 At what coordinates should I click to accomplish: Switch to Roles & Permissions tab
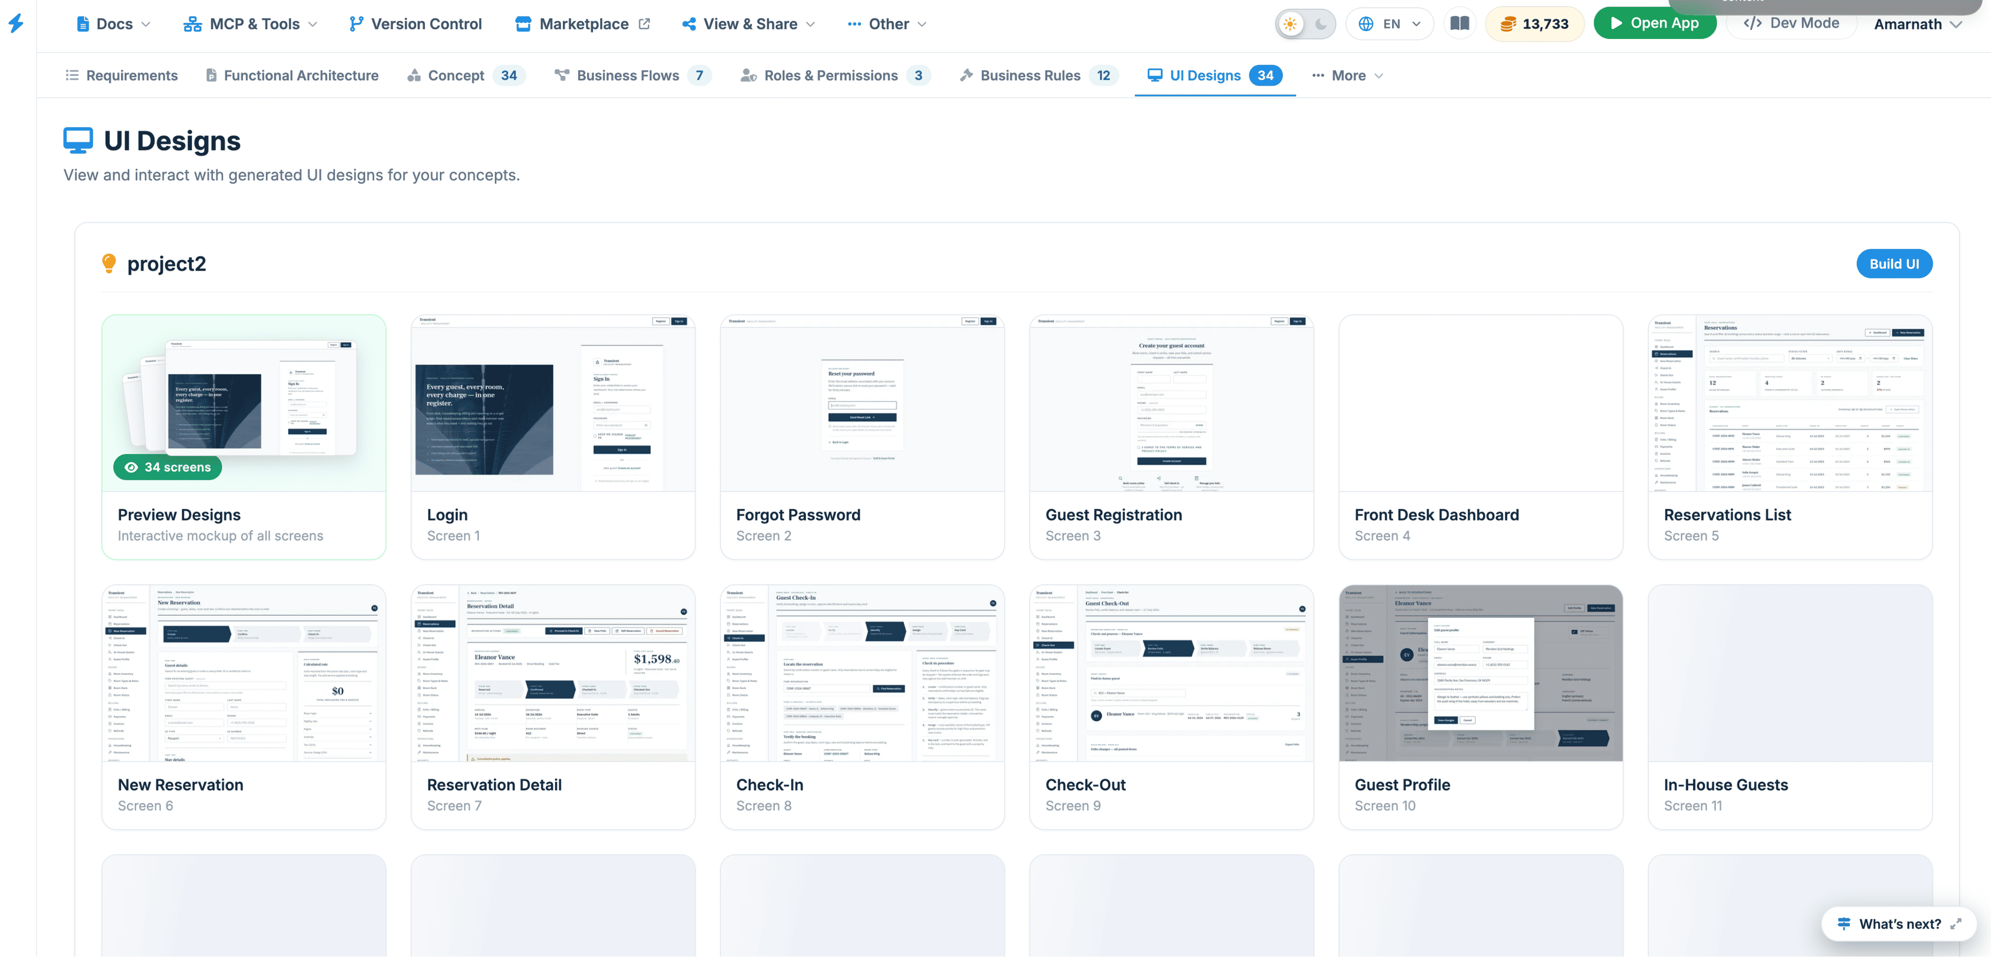(x=835, y=75)
